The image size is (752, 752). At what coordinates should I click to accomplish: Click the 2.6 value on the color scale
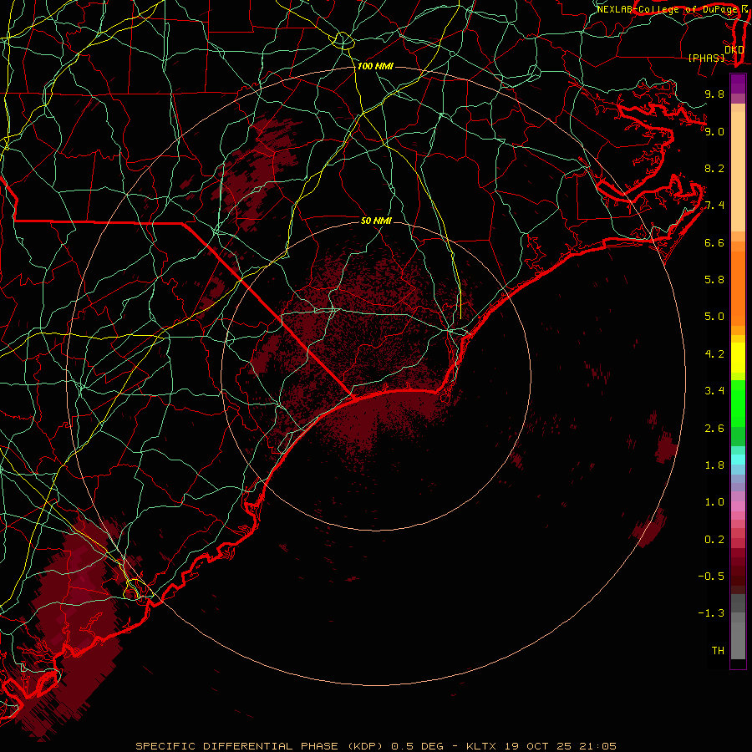(x=714, y=429)
